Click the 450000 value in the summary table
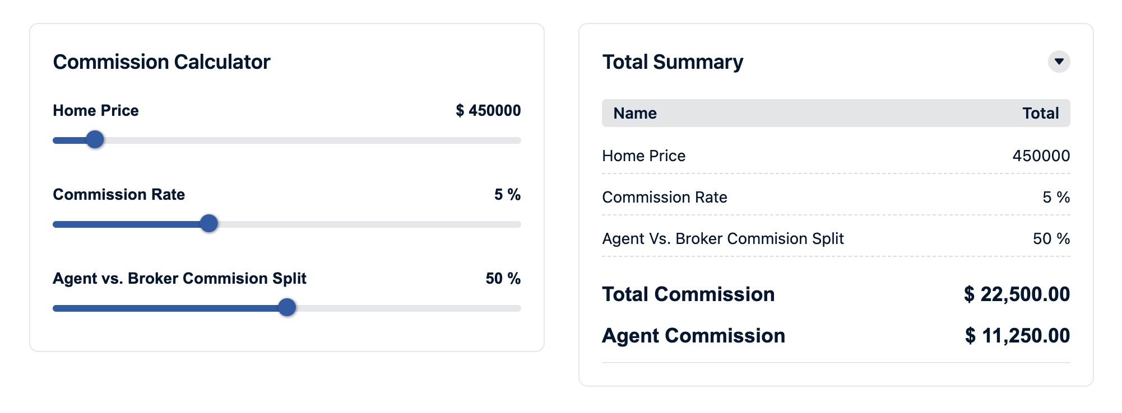Screen dimensions: 1122x413 1041,156
